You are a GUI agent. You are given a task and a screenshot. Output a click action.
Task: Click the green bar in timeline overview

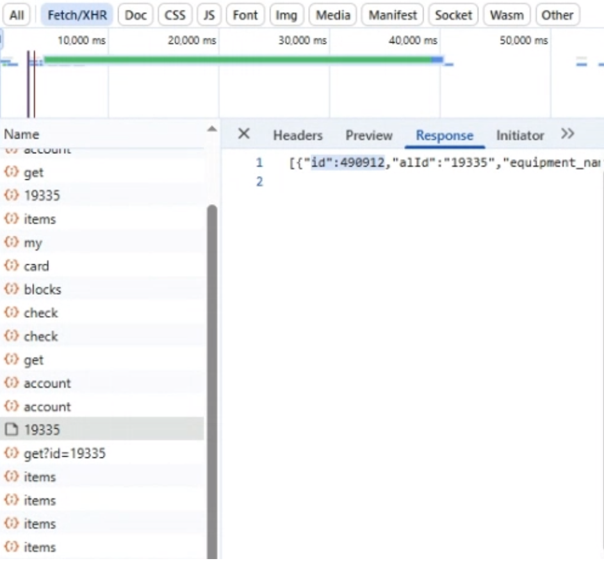click(237, 59)
